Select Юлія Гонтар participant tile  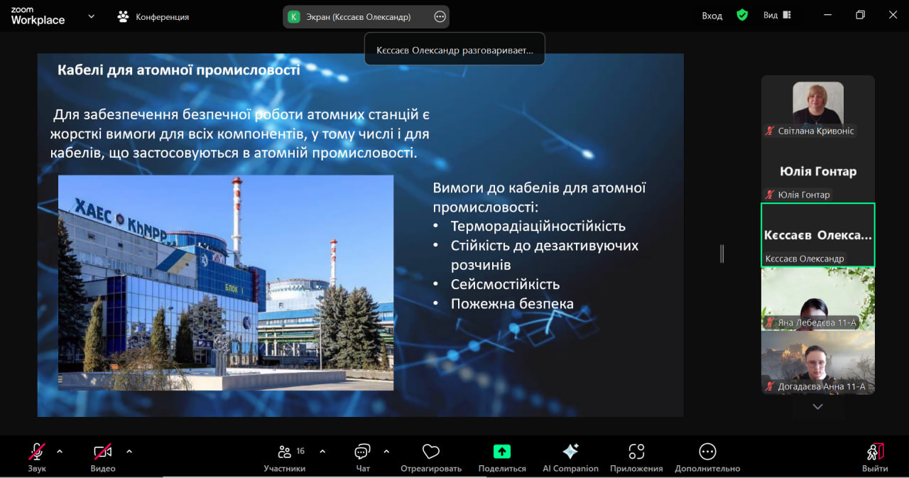coord(818,171)
